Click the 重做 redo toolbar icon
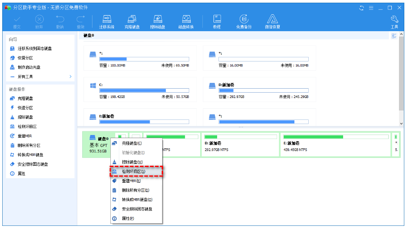Image resolution: width=407 pixels, height=229 pixels. pyautogui.click(x=81, y=22)
